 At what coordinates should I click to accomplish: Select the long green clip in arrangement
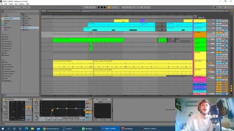click(x=88, y=40)
